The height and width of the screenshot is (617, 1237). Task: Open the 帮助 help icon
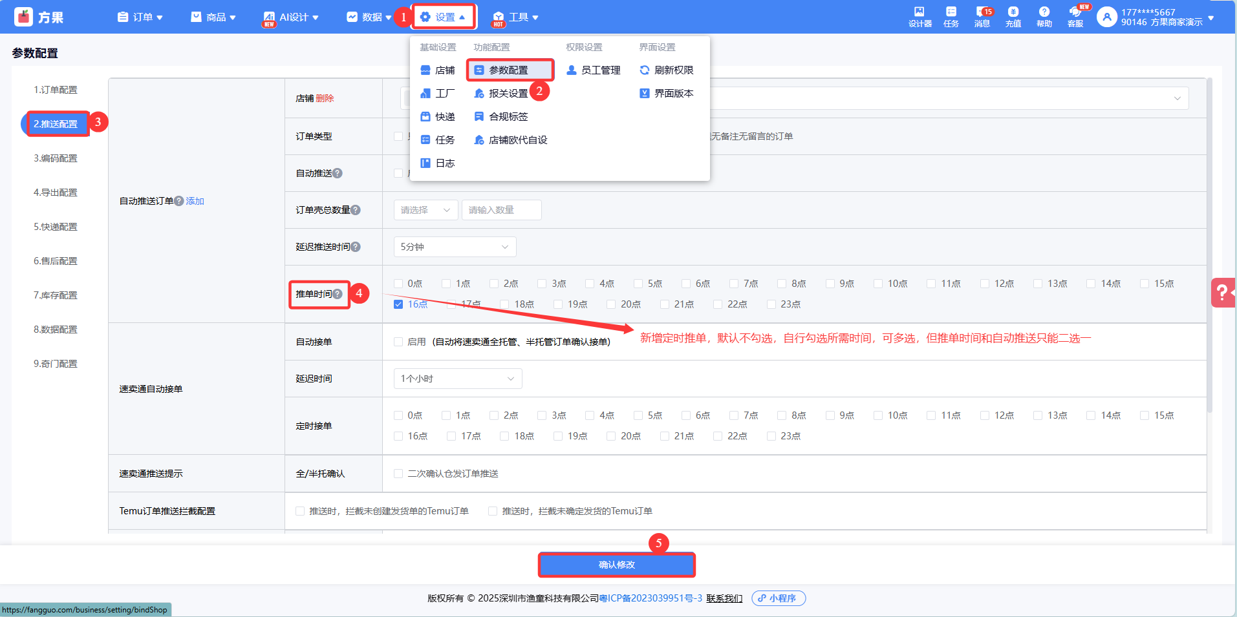pos(1044,16)
